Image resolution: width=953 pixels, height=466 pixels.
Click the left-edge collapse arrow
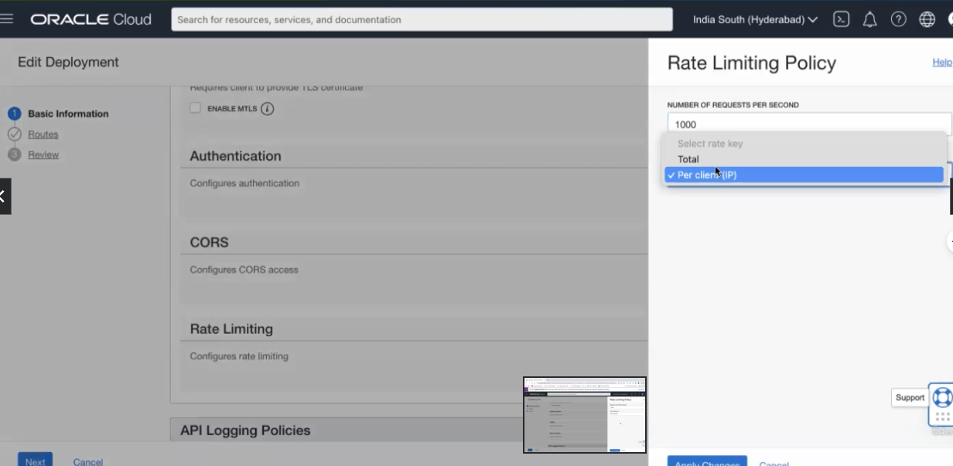point(4,196)
